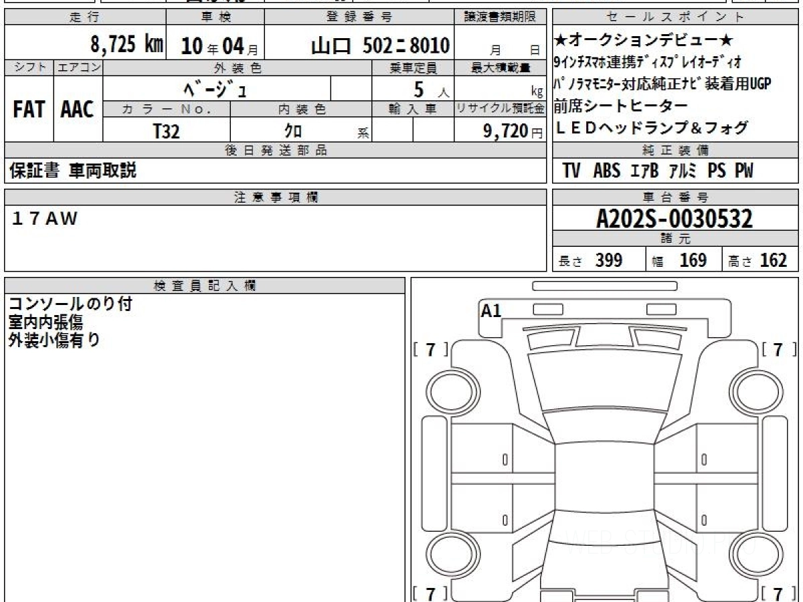Select registration number 山口 502 8010

point(380,45)
